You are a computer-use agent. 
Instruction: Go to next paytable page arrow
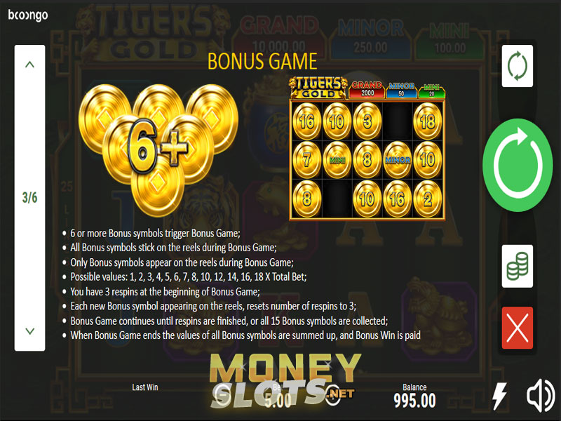click(x=29, y=330)
